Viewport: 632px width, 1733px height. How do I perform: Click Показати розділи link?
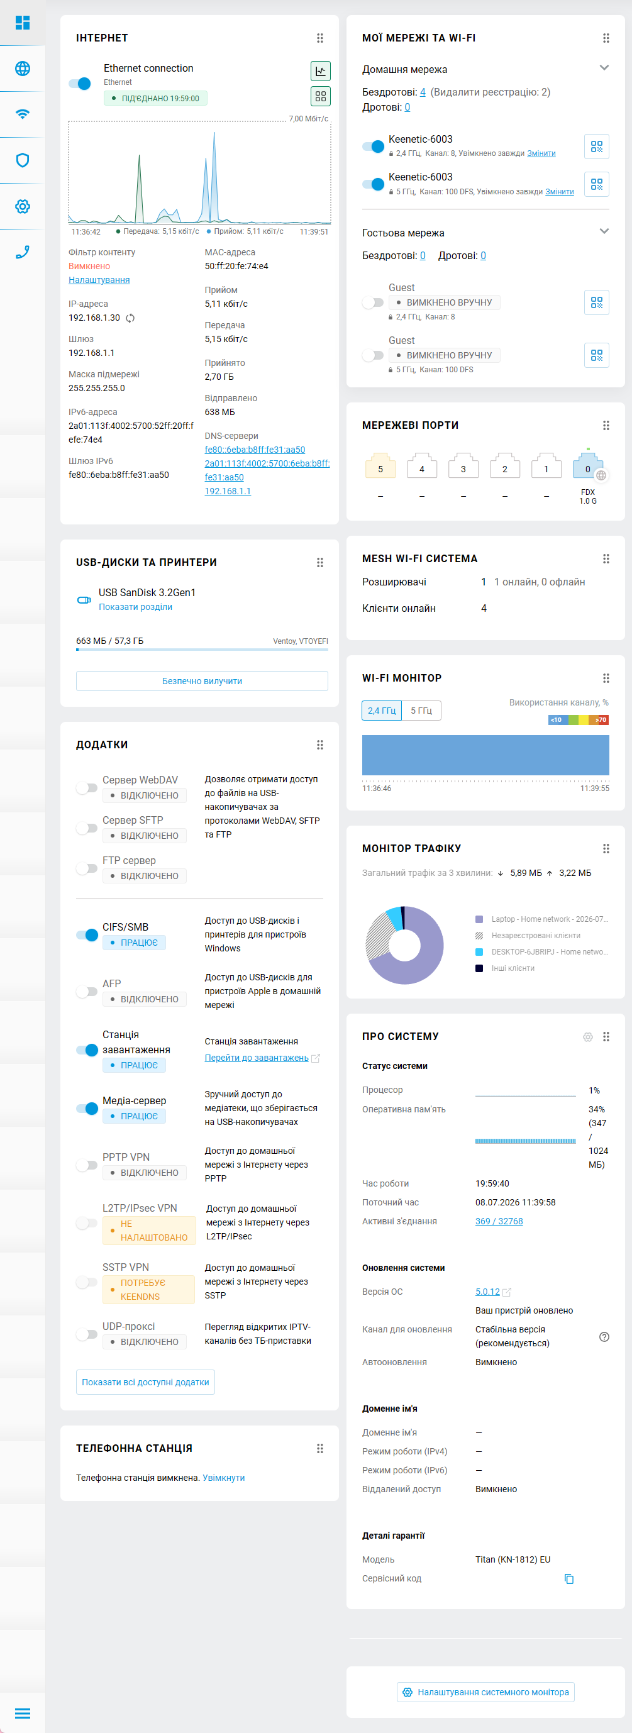point(135,607)
